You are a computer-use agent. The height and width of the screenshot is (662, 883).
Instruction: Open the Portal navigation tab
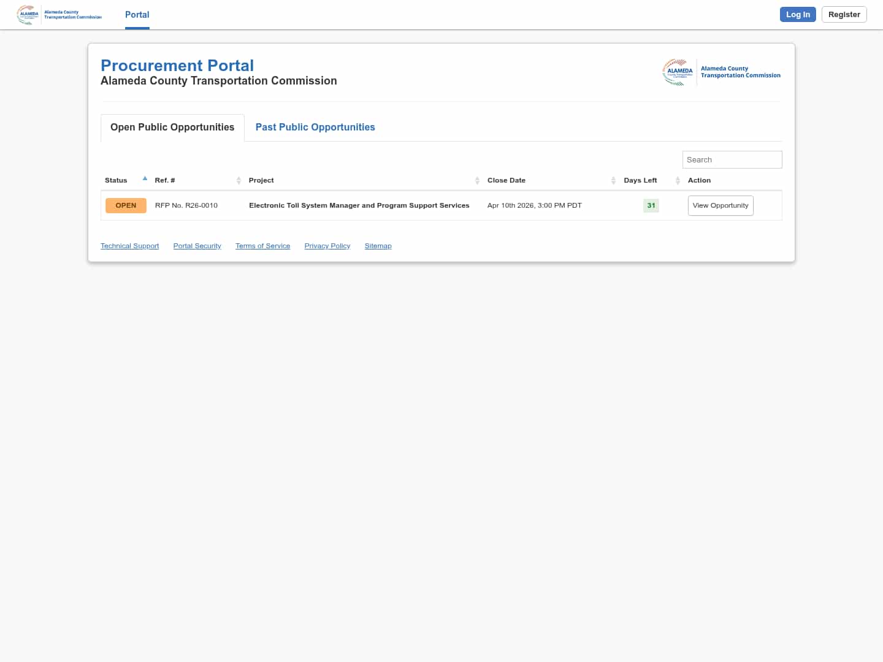click(137, 15)
